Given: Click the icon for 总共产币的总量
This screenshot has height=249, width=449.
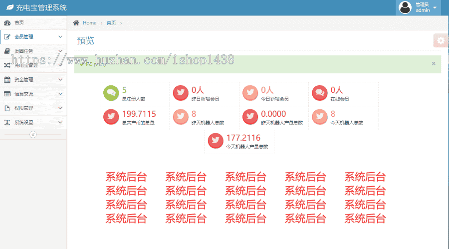Looking at the screenshot, I should click(111, 117).
